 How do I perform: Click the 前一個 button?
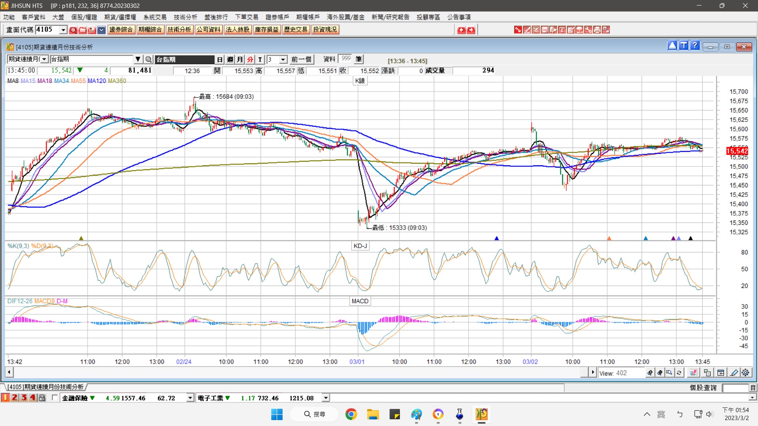click(301, 60)
